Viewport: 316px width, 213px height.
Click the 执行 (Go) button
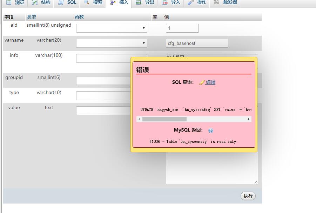tap(248, 196)
